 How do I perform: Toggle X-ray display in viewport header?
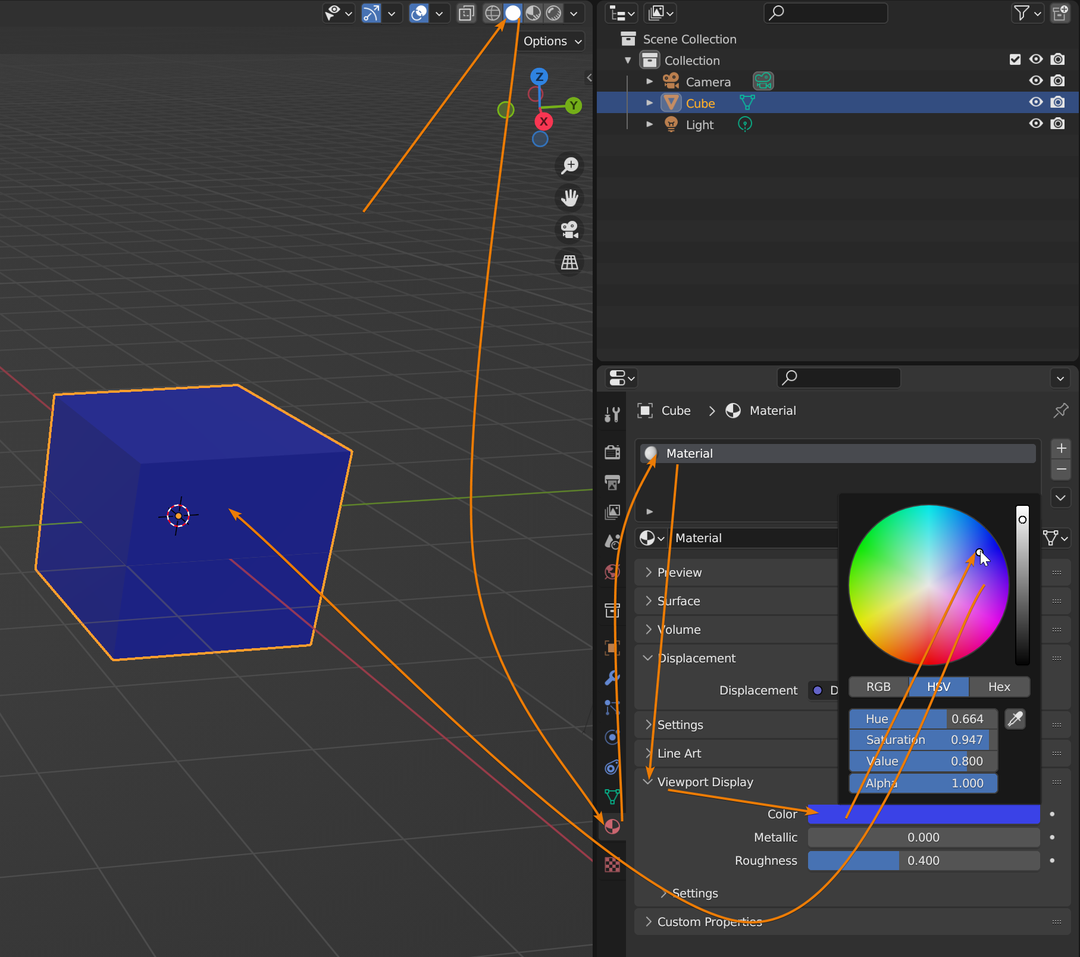[x=467, y=13]
